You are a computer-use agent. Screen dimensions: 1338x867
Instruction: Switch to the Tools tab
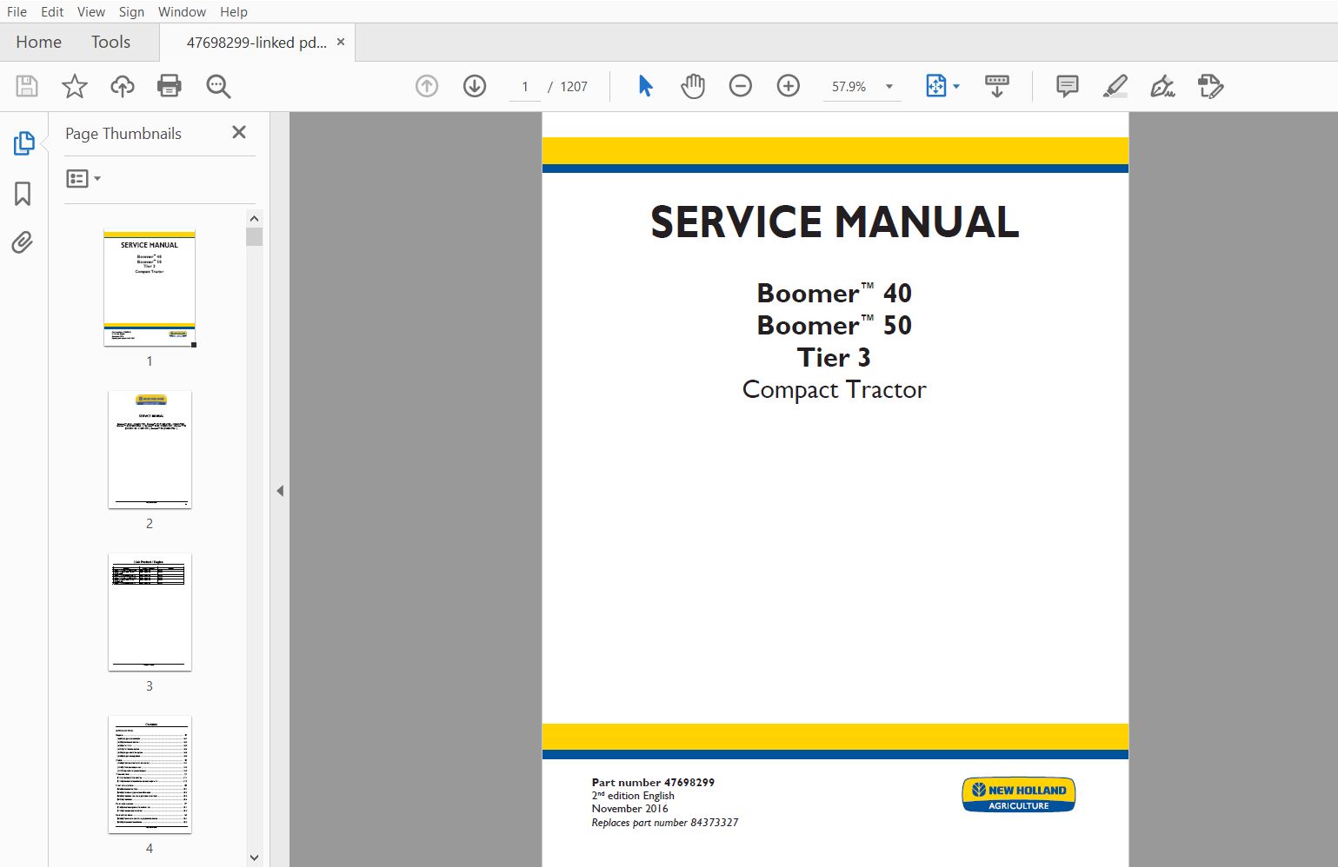click(110, 42)
